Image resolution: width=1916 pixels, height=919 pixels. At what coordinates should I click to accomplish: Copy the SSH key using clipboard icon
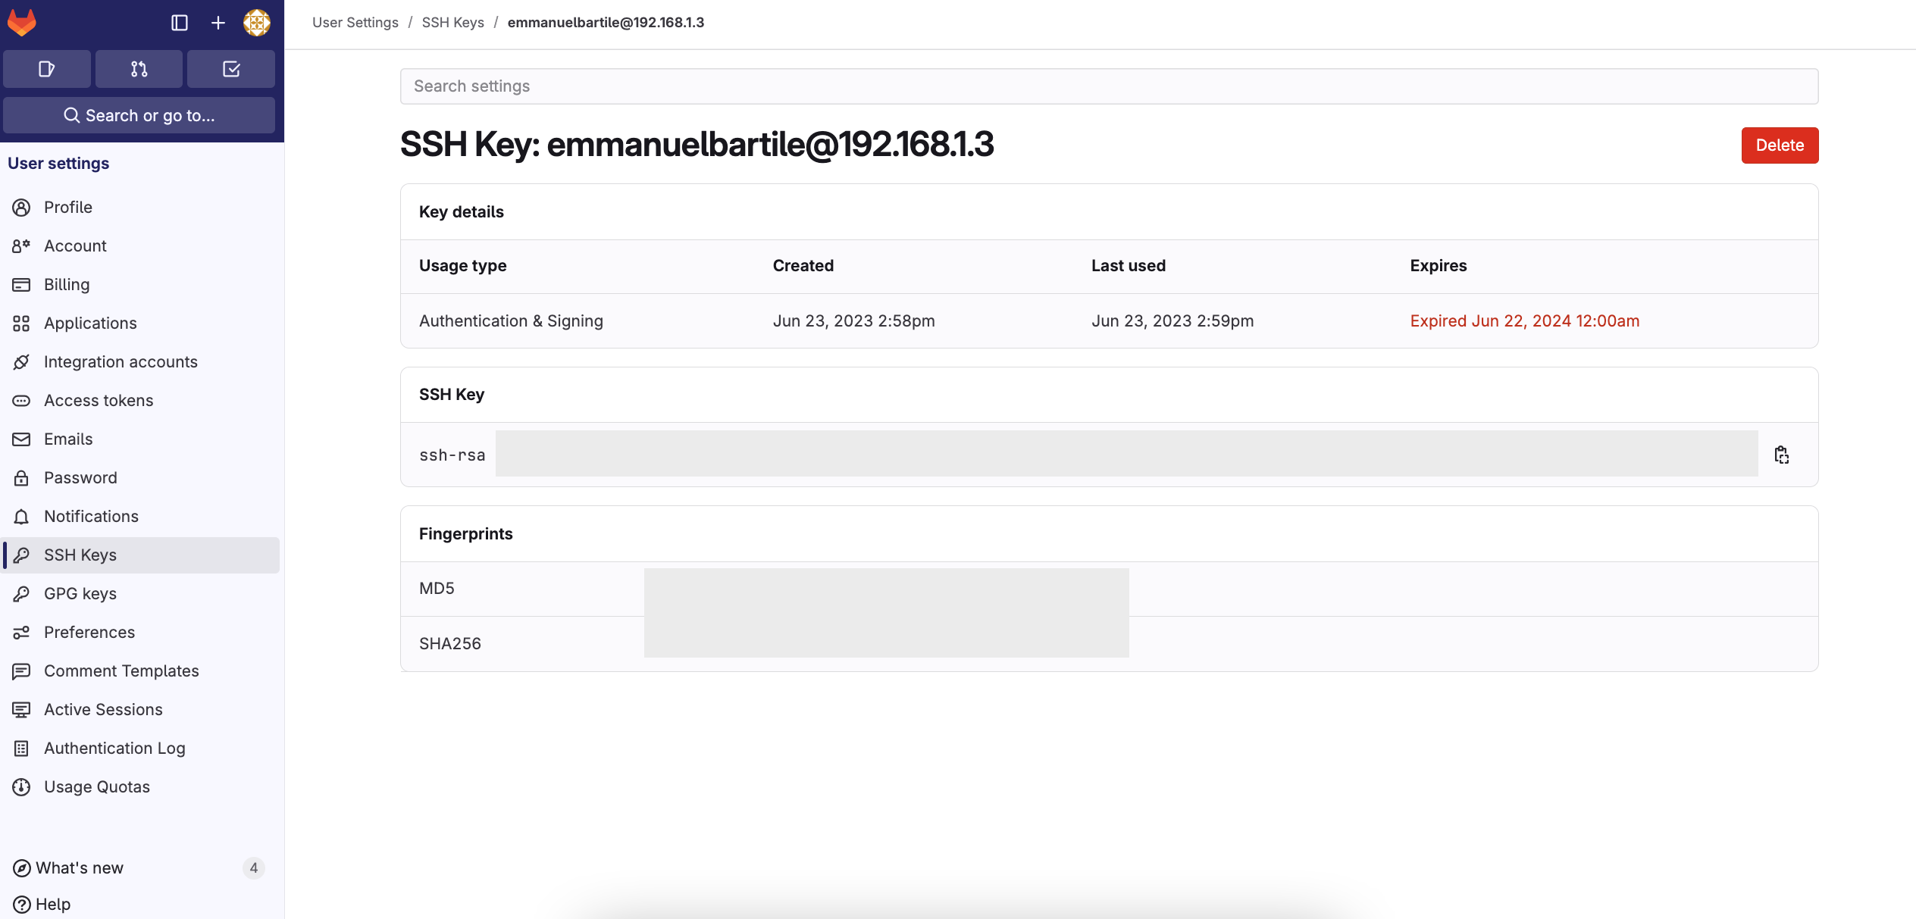pyautogui.click(x=1782, y=453)
